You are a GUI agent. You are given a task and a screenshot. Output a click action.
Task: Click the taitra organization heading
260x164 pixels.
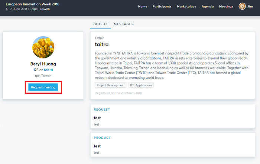coord(102,44)
